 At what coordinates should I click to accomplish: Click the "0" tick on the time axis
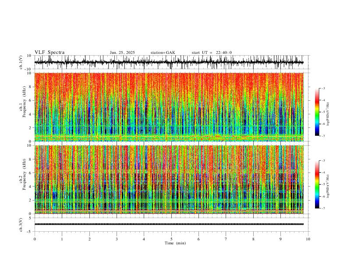[x=35, y=239]
